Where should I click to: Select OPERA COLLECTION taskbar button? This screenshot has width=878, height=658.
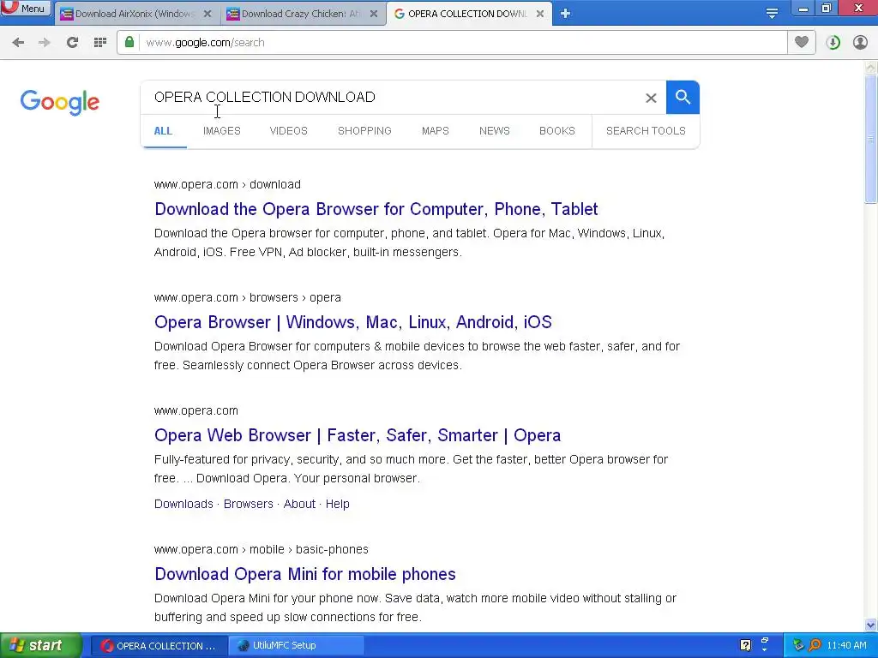coord(159,646)
